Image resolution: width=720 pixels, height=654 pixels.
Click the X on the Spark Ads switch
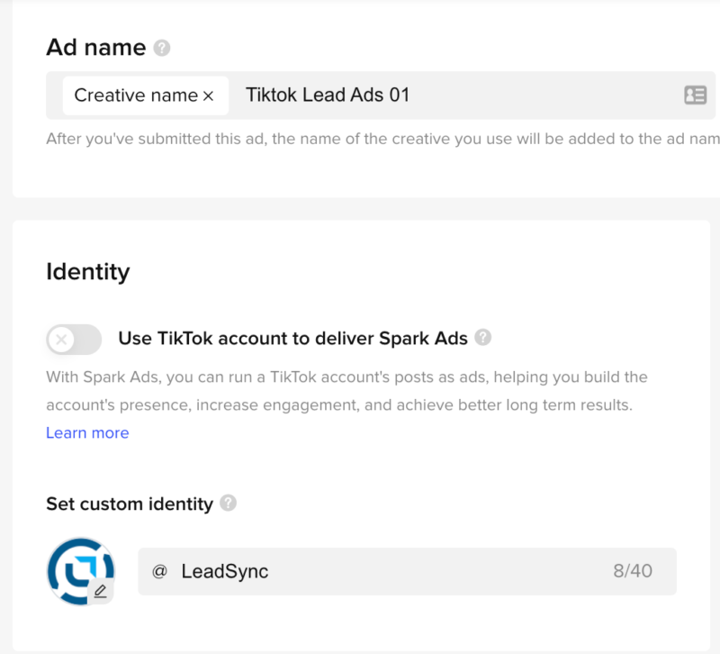click(63, 339)
